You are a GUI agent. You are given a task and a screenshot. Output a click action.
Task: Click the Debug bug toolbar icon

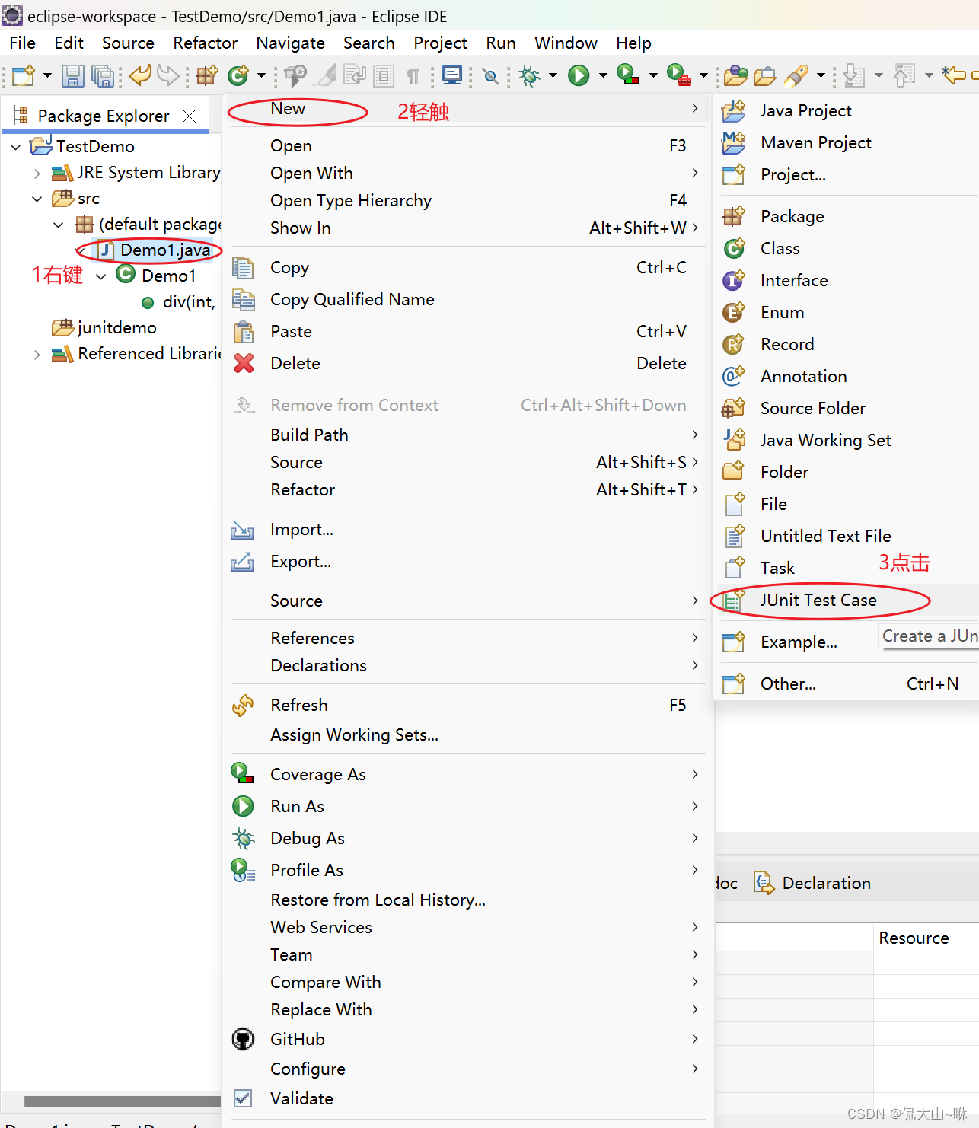529,75
